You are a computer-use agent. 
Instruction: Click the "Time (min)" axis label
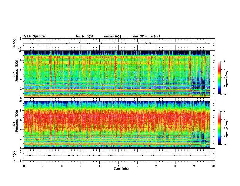click(x=121, y=169)
